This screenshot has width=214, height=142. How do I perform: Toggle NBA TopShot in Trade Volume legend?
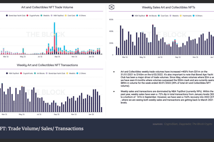[57, 16]
